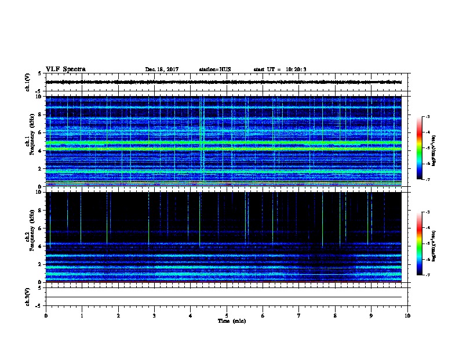Click the ch.1 frequency tick "8"

point(40,115)
